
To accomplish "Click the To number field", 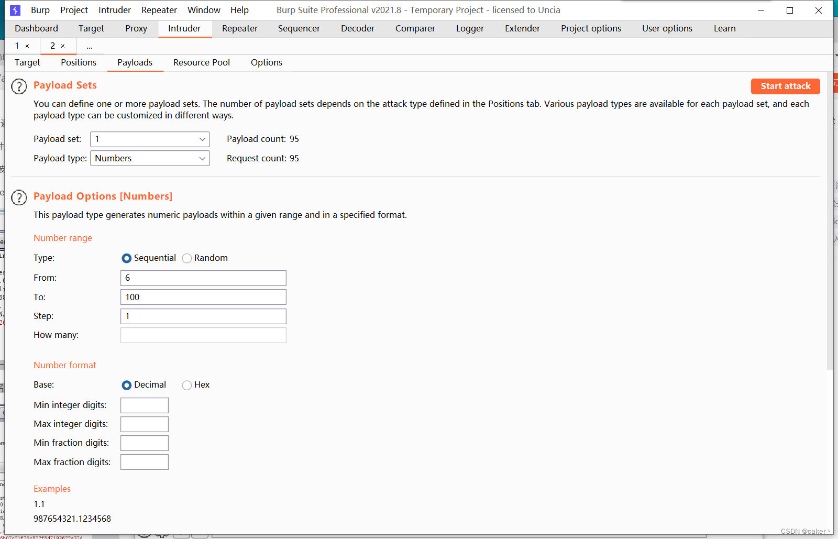I will [x=203, y=297].
